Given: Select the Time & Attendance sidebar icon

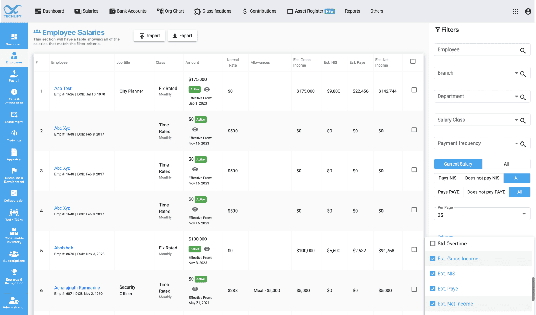Looking at the screenshot, I should click(14, 97).
